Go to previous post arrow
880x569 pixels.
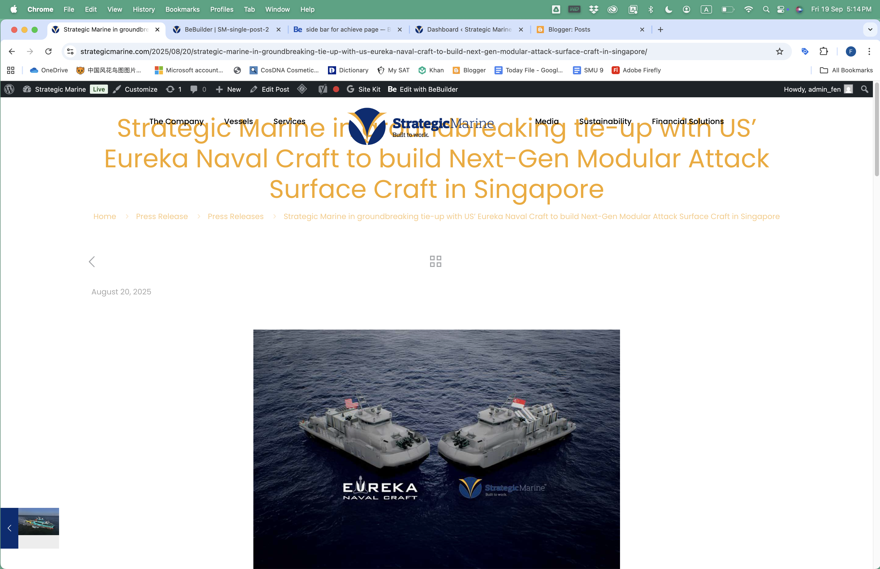[92, 262]
